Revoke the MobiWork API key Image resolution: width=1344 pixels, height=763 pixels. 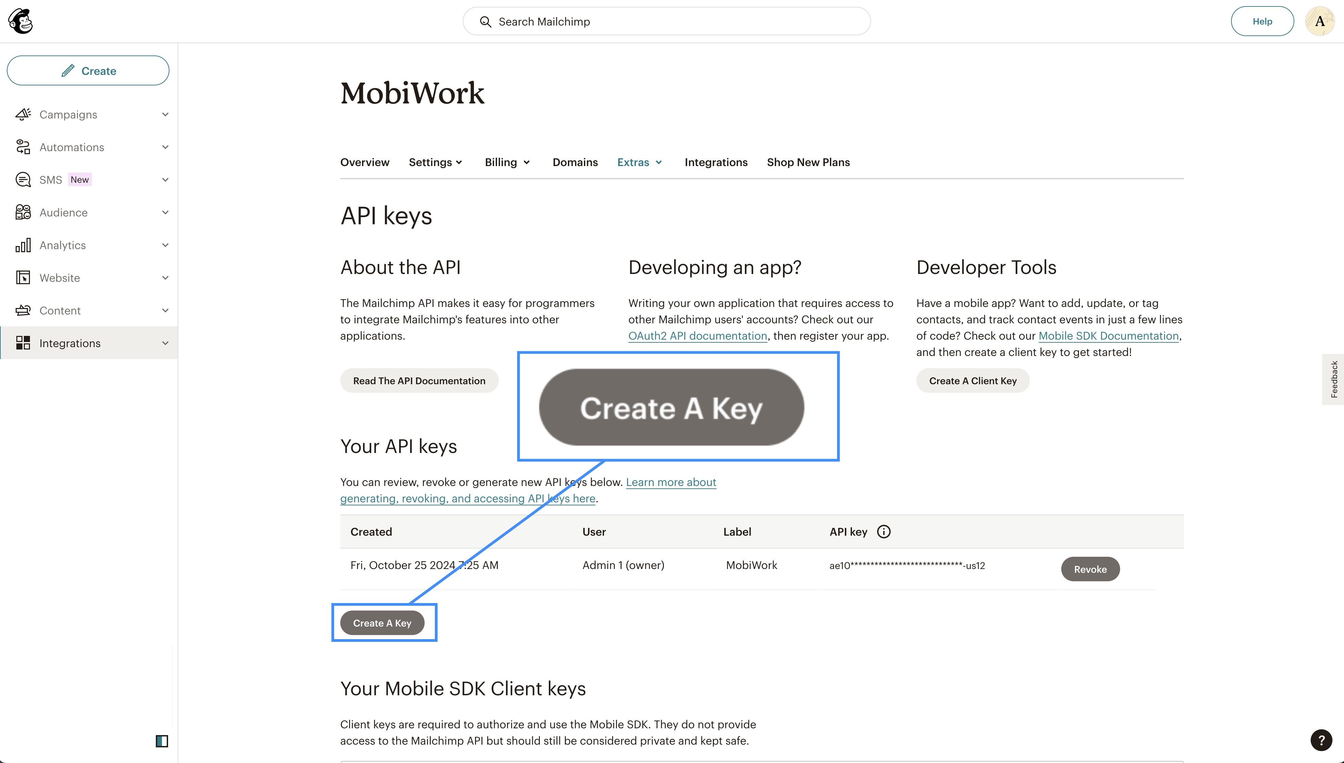tap(1090, 569)
